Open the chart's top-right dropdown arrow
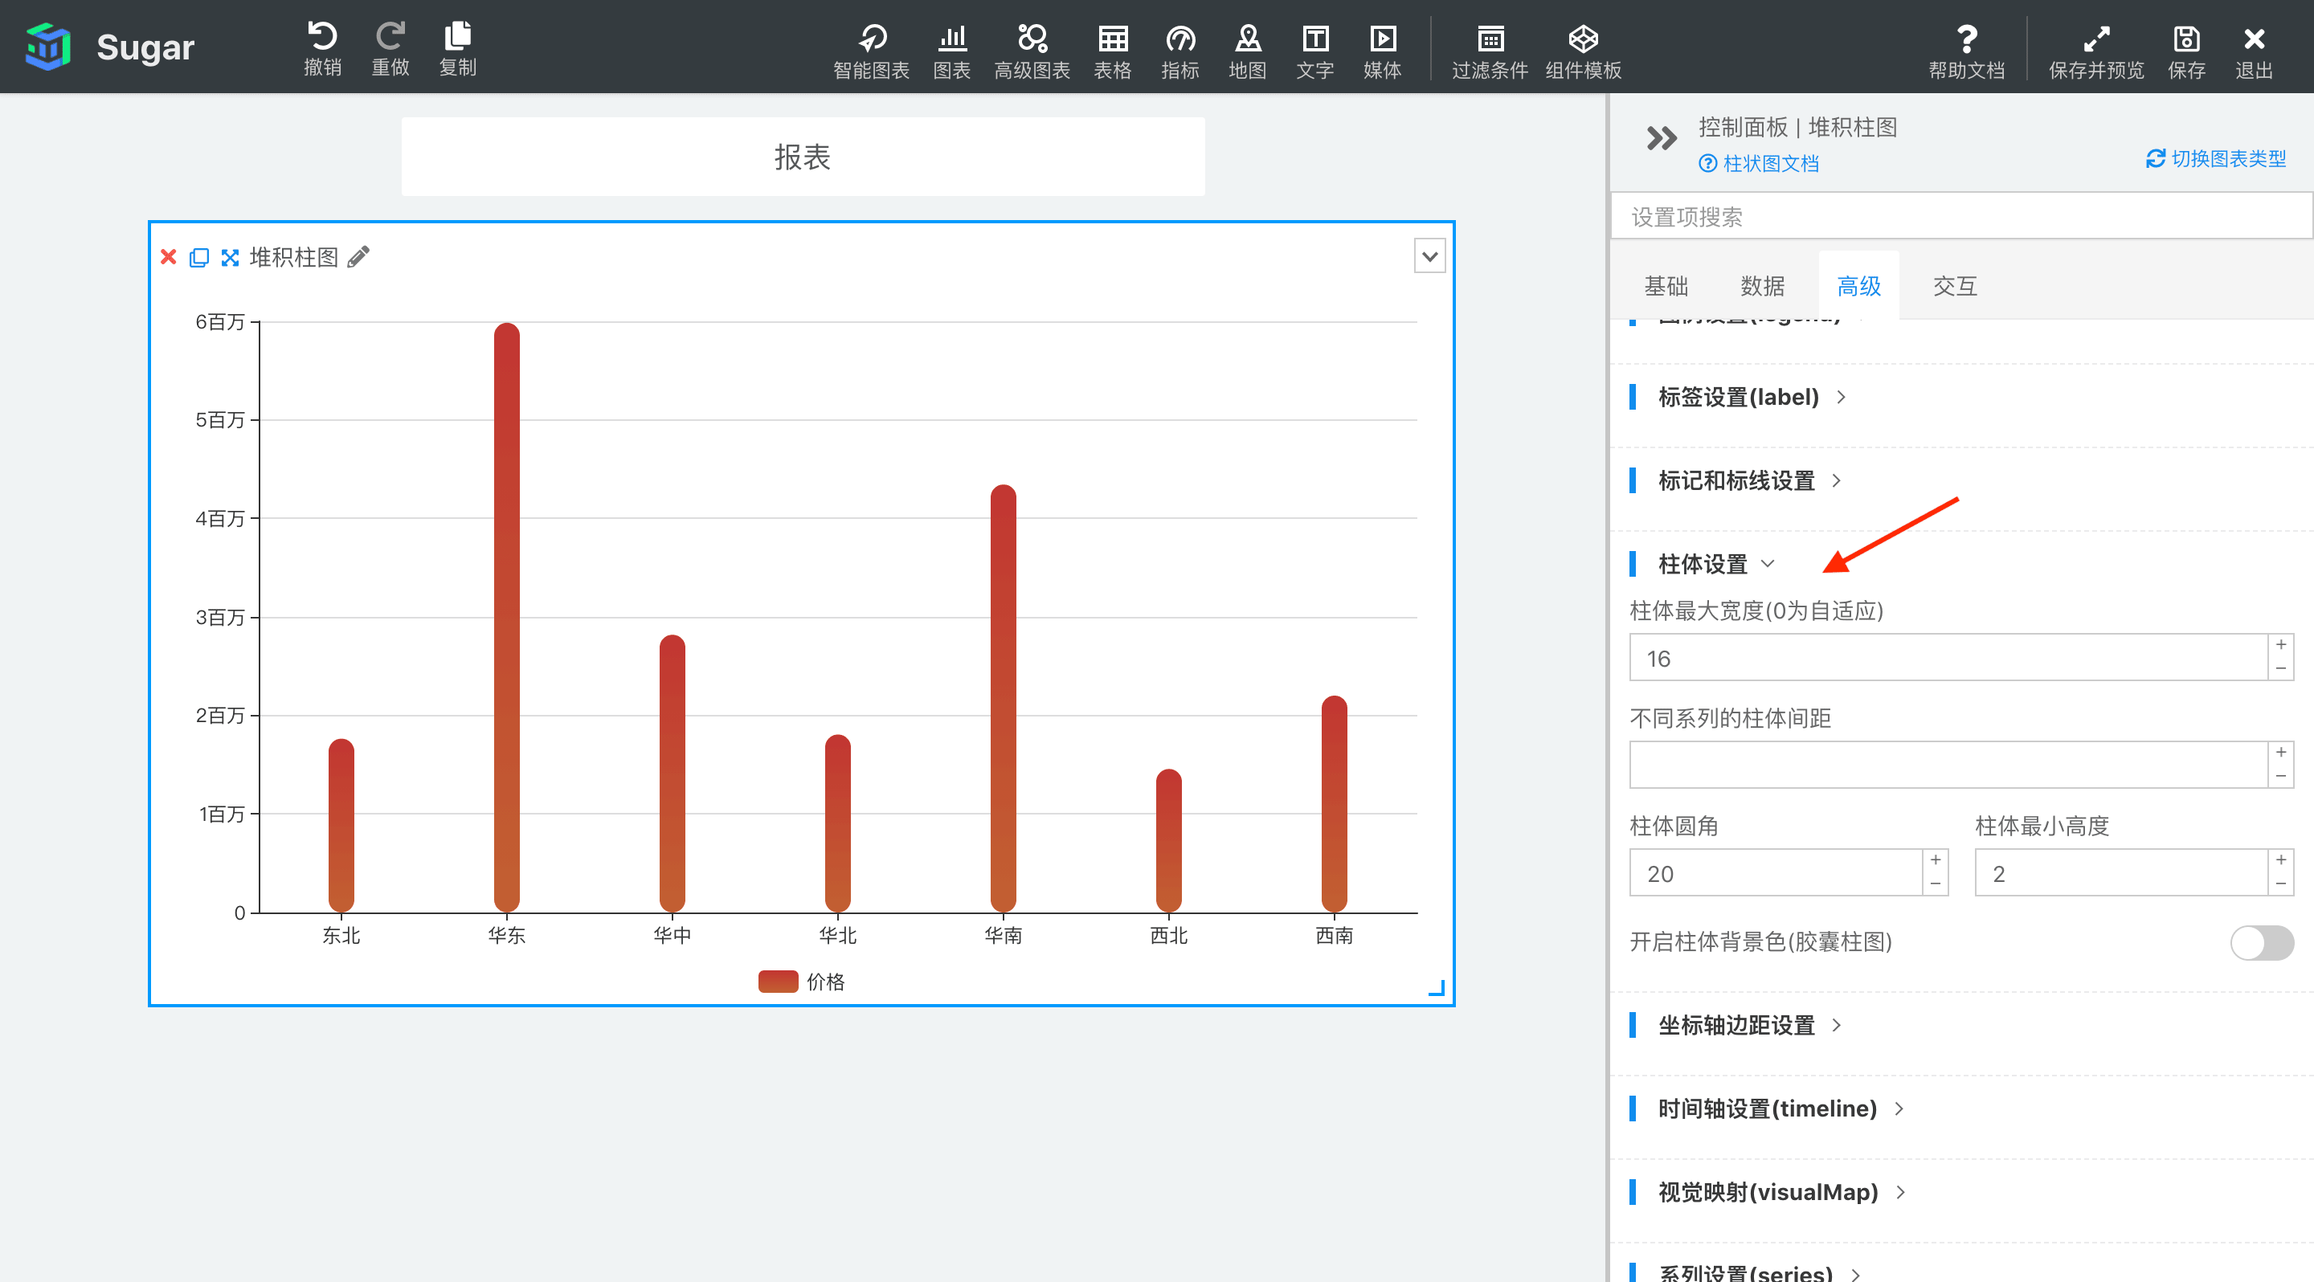The height and width of the screenshot is (1282, 2314). (1429, 257)
